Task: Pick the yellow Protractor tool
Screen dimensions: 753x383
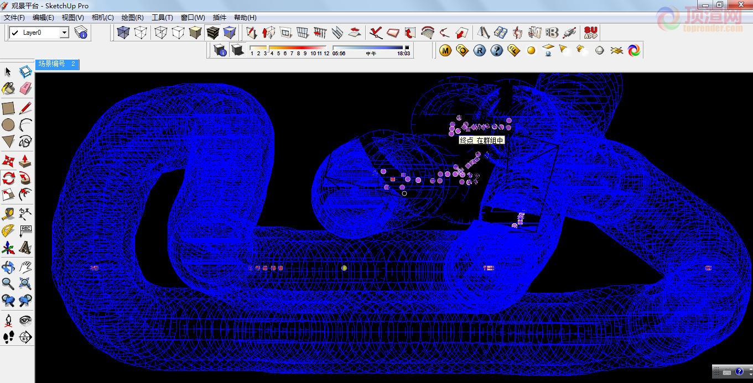Action: pos(8,231)
